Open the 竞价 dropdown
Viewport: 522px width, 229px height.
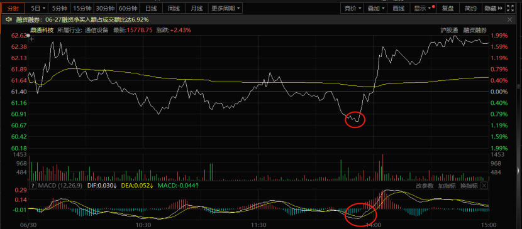pyautogui.click(x=352, y=8)
